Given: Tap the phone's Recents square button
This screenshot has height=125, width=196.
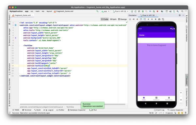Looking at the screenshot, I should [x=167, y=103].
